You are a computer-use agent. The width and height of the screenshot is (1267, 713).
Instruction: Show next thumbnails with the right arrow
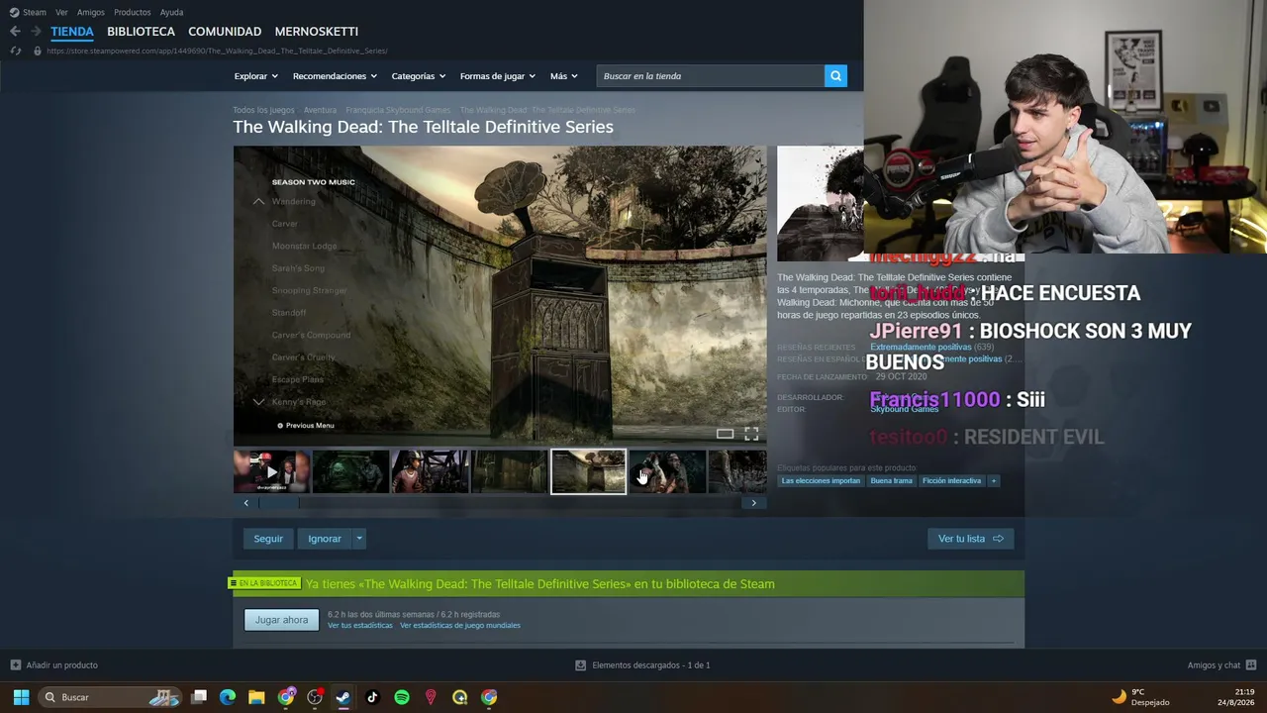(753, 503)
